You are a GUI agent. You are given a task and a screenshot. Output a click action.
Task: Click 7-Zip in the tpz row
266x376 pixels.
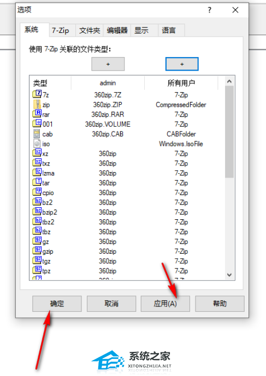(181, 271)
